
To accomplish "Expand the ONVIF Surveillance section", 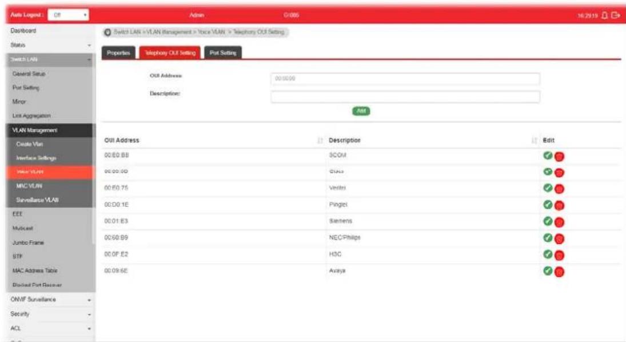I will coord(51,300).
